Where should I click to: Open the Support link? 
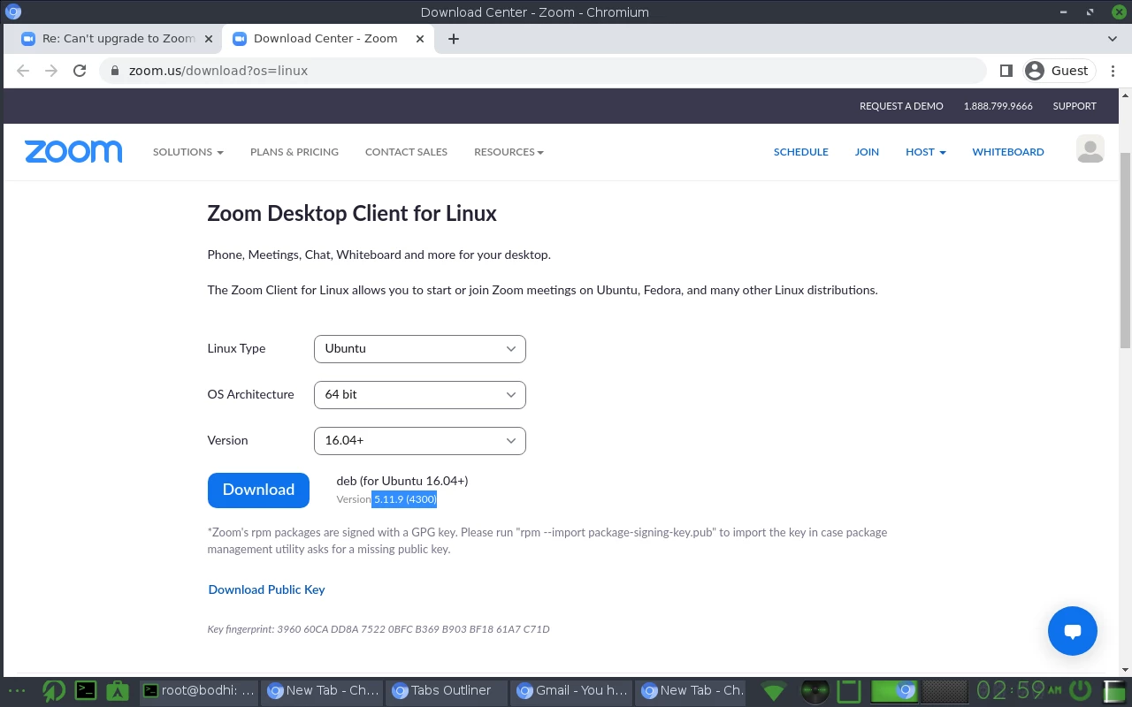[x=1075, y=106]
